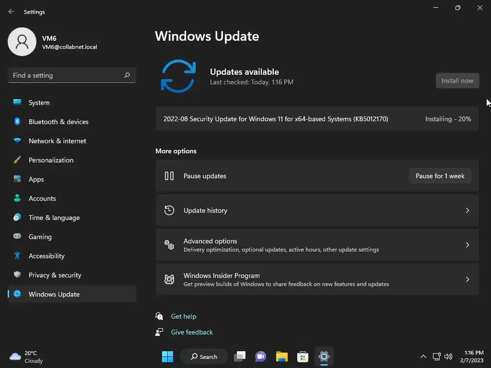The height and width of the screenshot is (368, 491).
Task: Open Personalization settings
Action: point(72,160)
